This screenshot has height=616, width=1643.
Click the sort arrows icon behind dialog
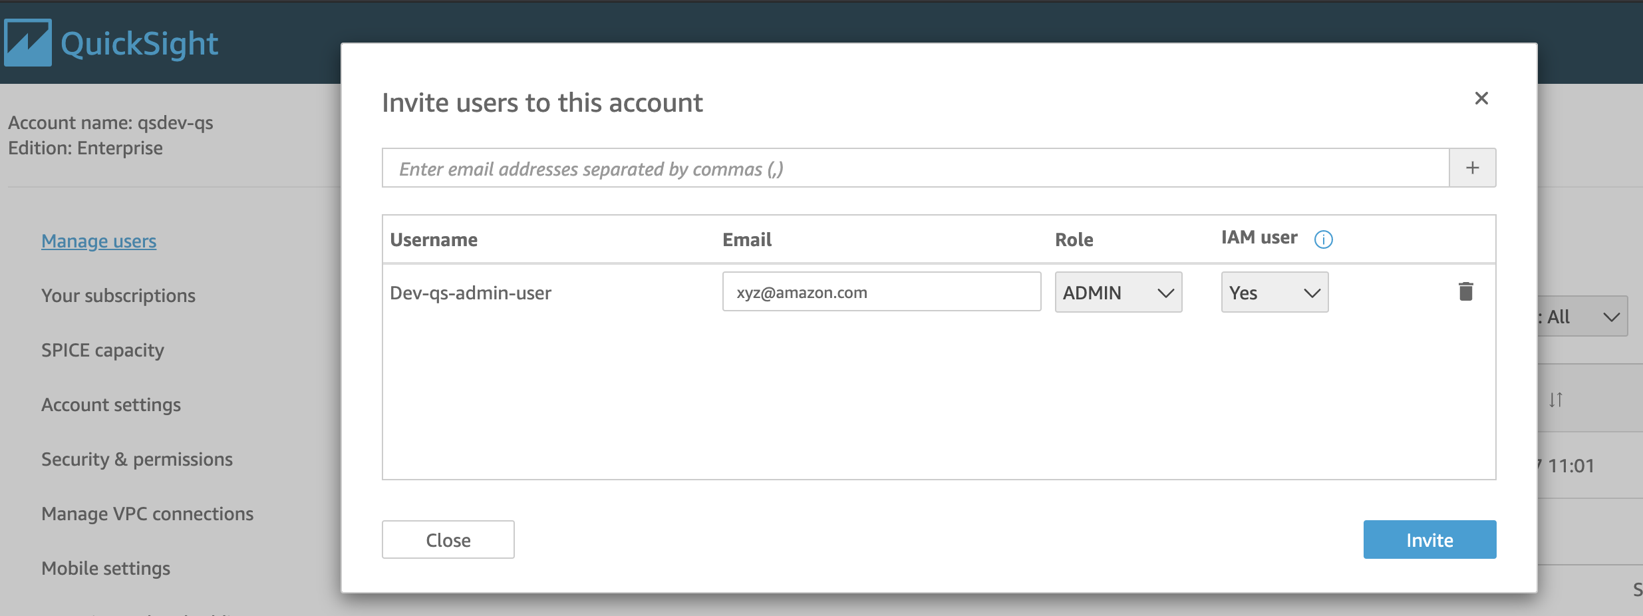point(1555,400)
